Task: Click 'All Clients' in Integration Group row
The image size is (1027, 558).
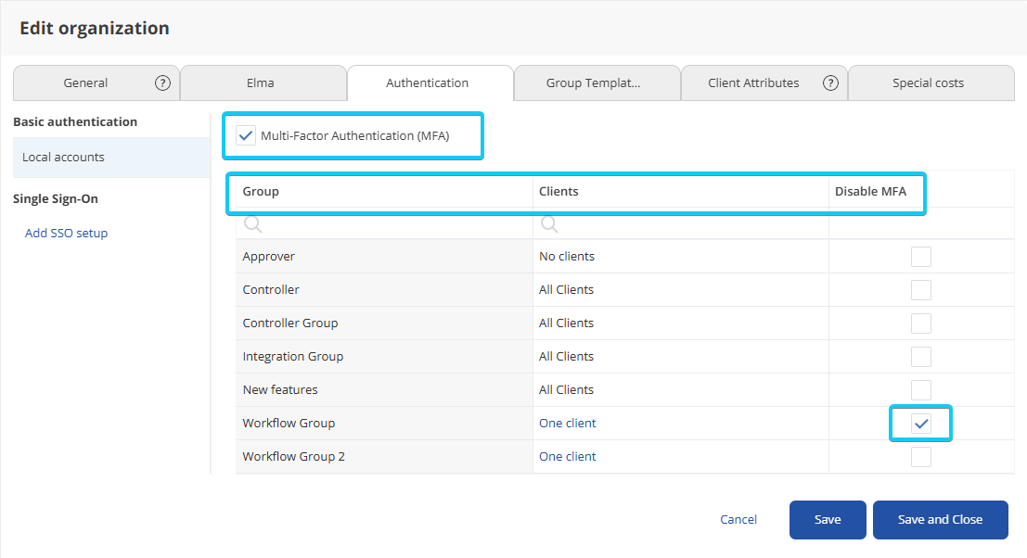Action: [567, 357]
